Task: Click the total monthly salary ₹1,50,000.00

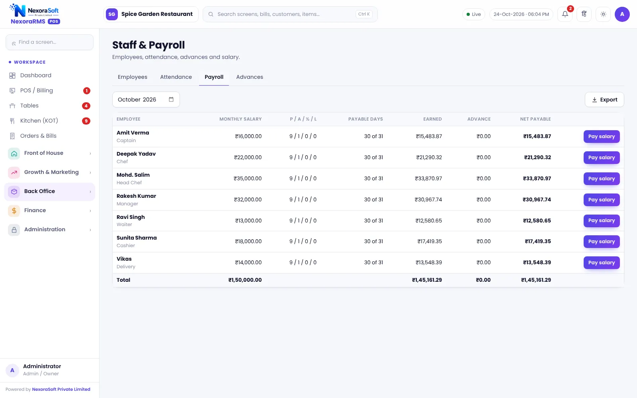Action: pyautogui.click(x=245, y=280)
